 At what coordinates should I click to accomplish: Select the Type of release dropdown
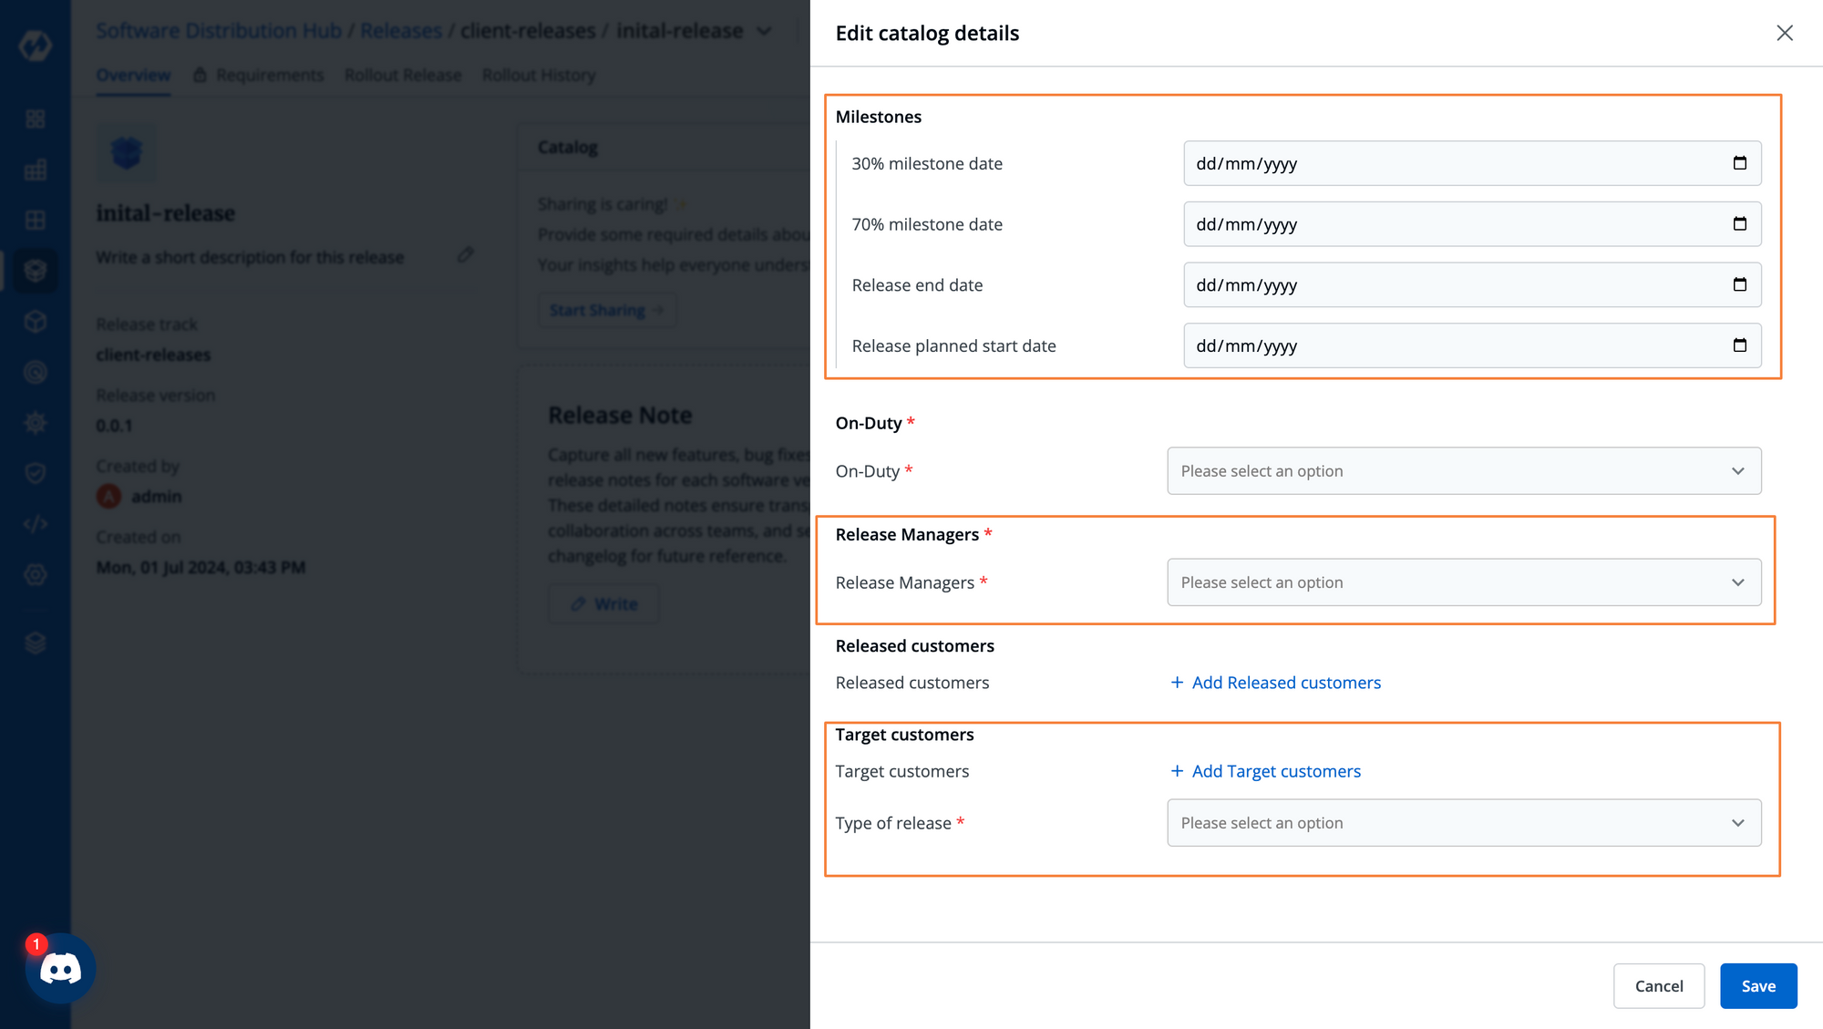(1464, 822)
